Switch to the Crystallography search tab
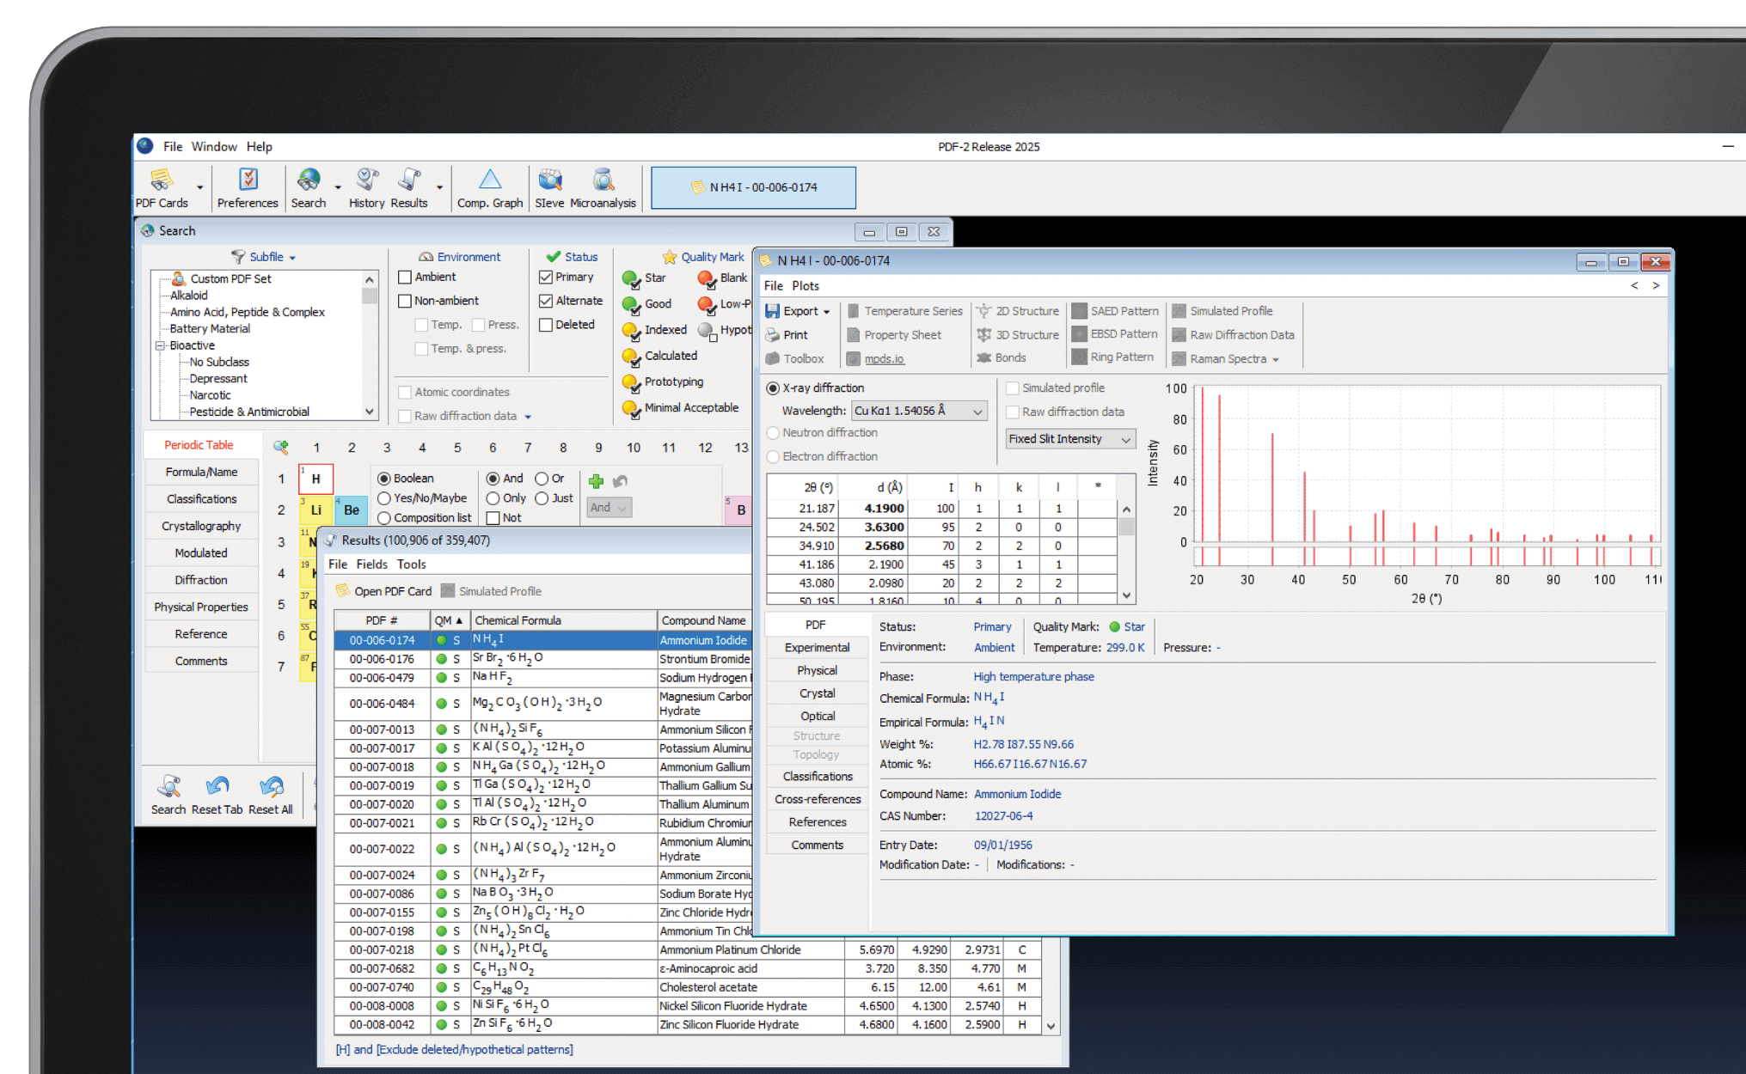1746x1074 pixels. [x=201, y=526]
